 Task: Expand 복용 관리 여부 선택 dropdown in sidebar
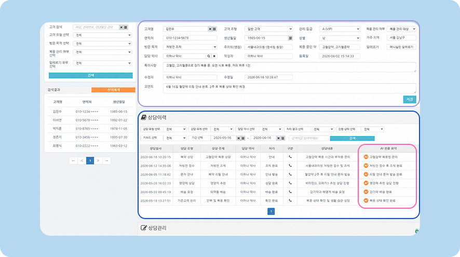102,52
